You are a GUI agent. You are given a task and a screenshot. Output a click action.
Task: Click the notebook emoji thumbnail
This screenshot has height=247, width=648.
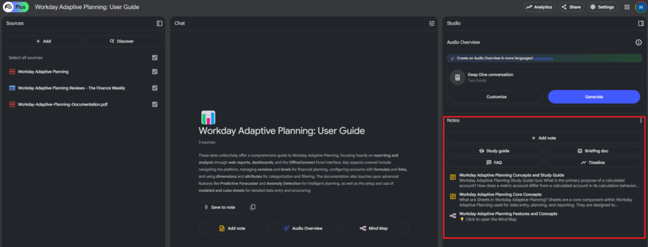[x=209, y=118]
